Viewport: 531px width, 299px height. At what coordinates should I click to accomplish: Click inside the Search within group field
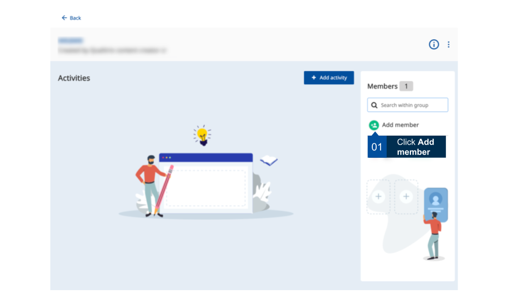(x=413, y=105)
